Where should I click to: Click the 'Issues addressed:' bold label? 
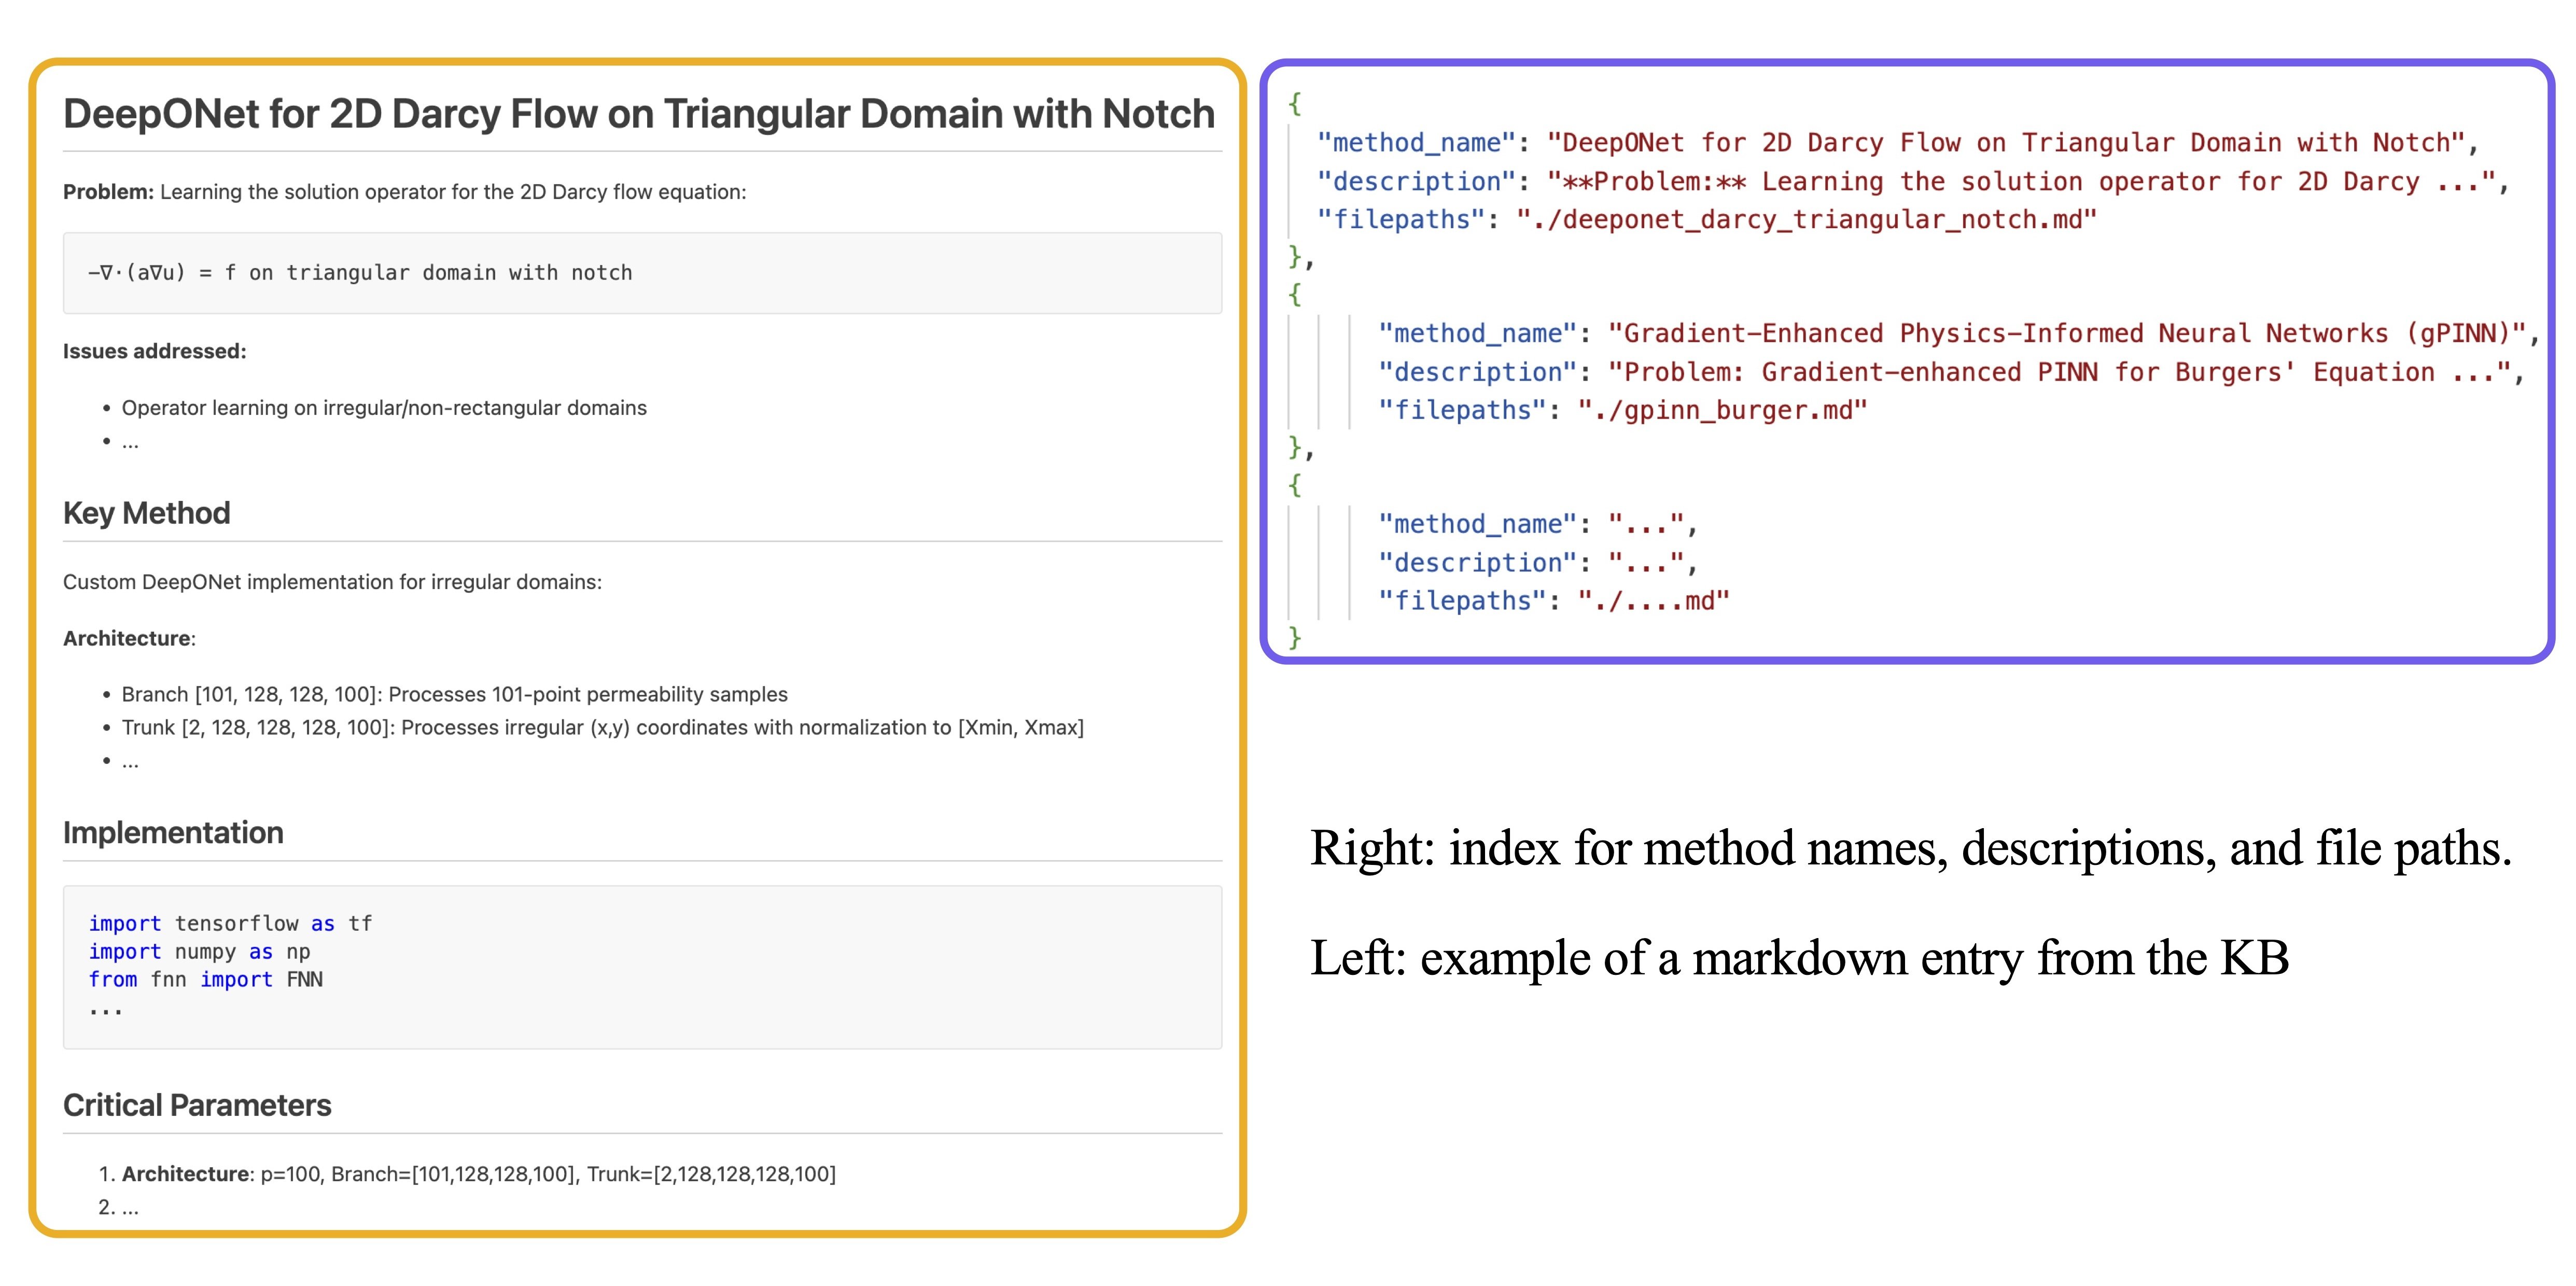coord(154,351)
